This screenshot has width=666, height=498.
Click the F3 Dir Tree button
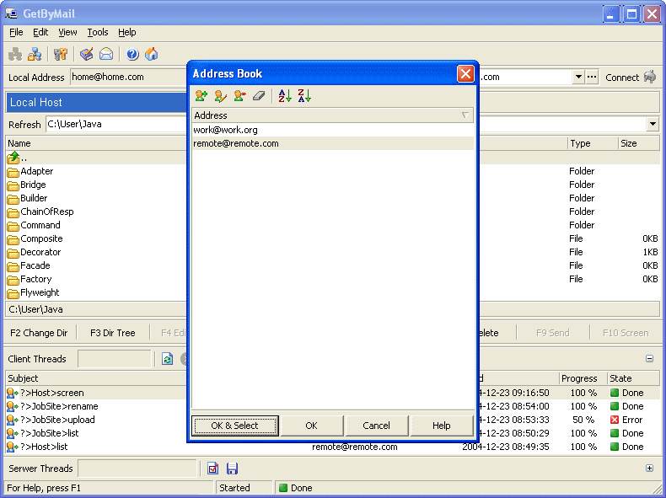click(113, 333)
